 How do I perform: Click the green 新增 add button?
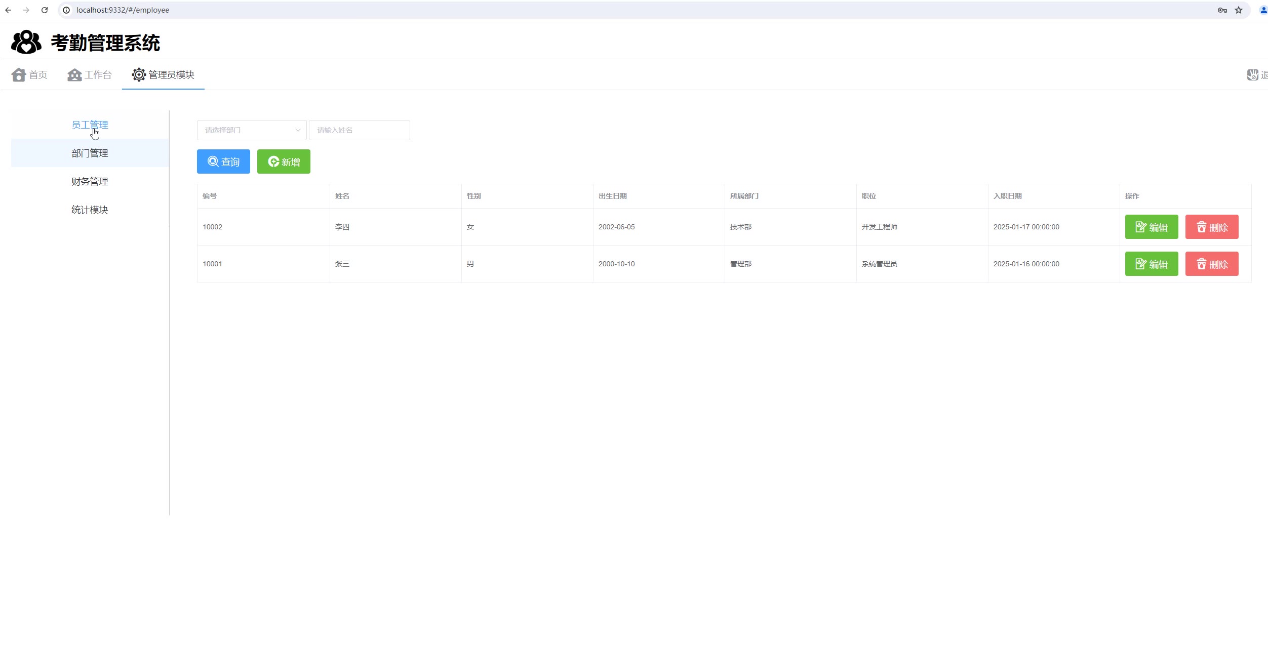point(284,161)
